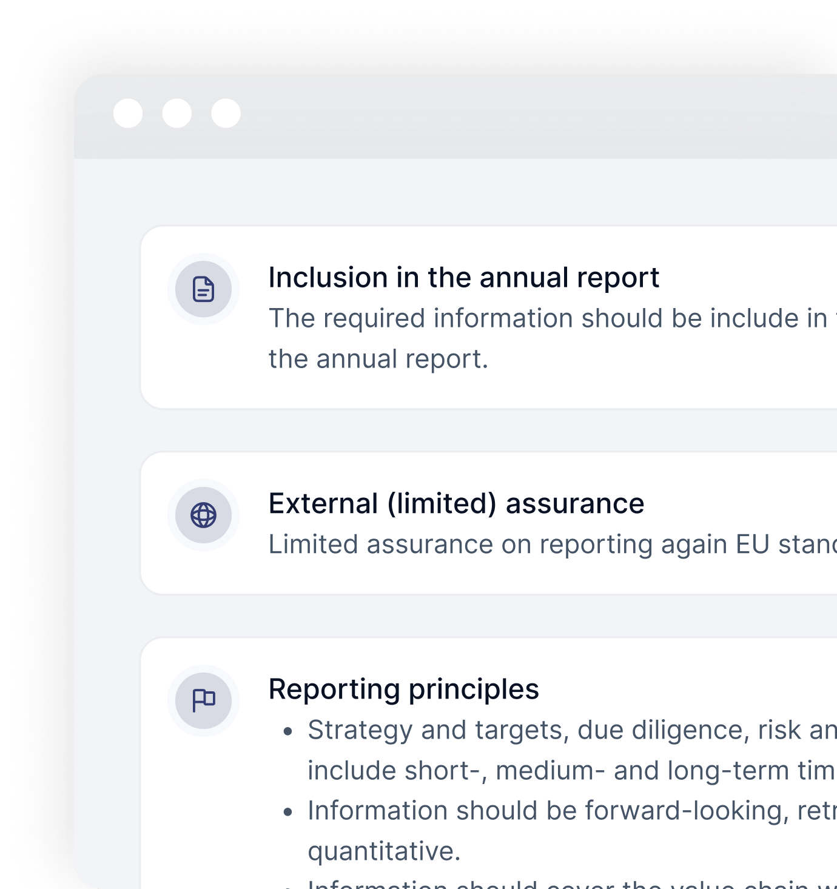Select the "External (limited) assurance" heading
837x889 pixels.
456,504
